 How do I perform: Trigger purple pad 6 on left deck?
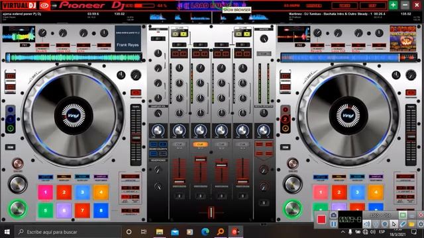[64, 210]
